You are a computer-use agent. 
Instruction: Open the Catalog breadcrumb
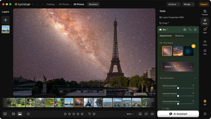click(50, 4)
